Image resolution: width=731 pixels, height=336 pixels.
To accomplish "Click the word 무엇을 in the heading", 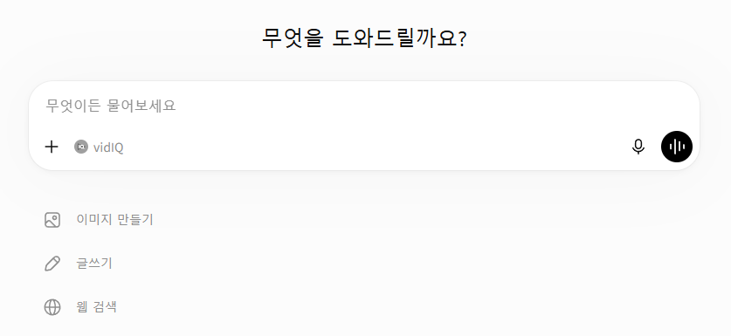I will [x=292, y=38].
